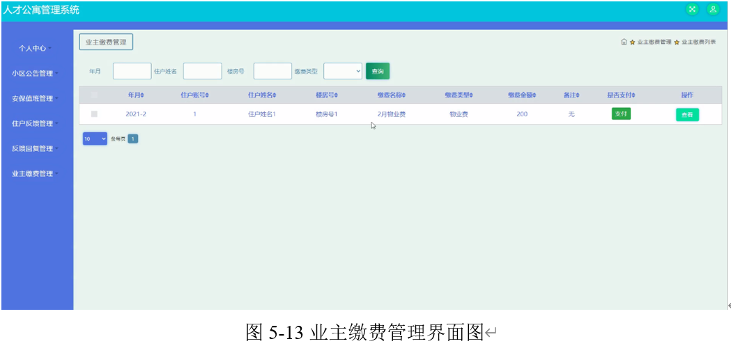
Task: Expand 小区公告管理 sidebar menu
Action: [35, 73]
